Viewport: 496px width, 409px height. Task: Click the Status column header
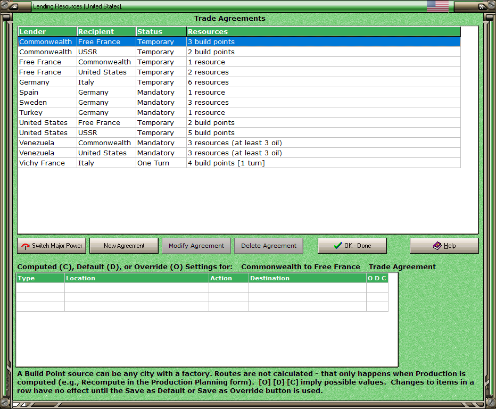point(161,31)
